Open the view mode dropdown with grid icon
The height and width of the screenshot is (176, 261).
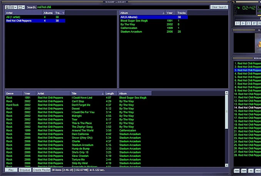(x=13, y=7)
